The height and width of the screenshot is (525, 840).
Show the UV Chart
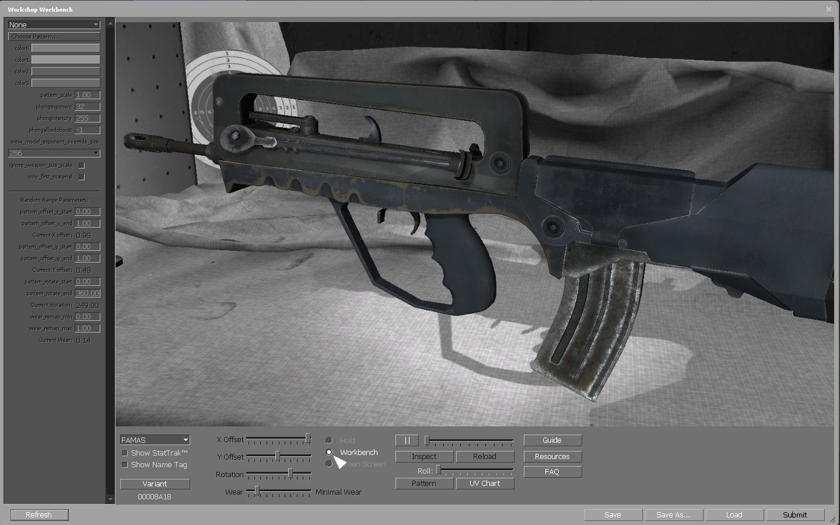[x=485, y=484]
